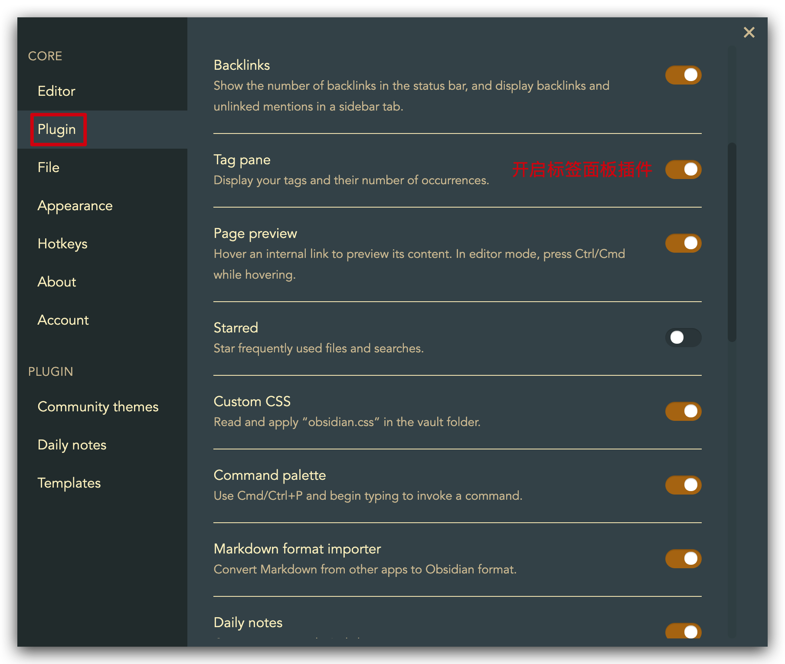Screen dimensions: 785x664
Task: Switch off the Command palette toggle
Action: 684,485
